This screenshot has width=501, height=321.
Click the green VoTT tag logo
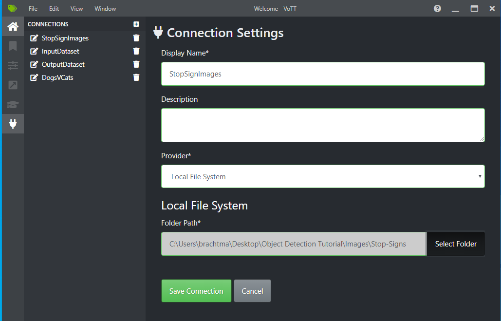pyautogui.click(x=12, y=8)
